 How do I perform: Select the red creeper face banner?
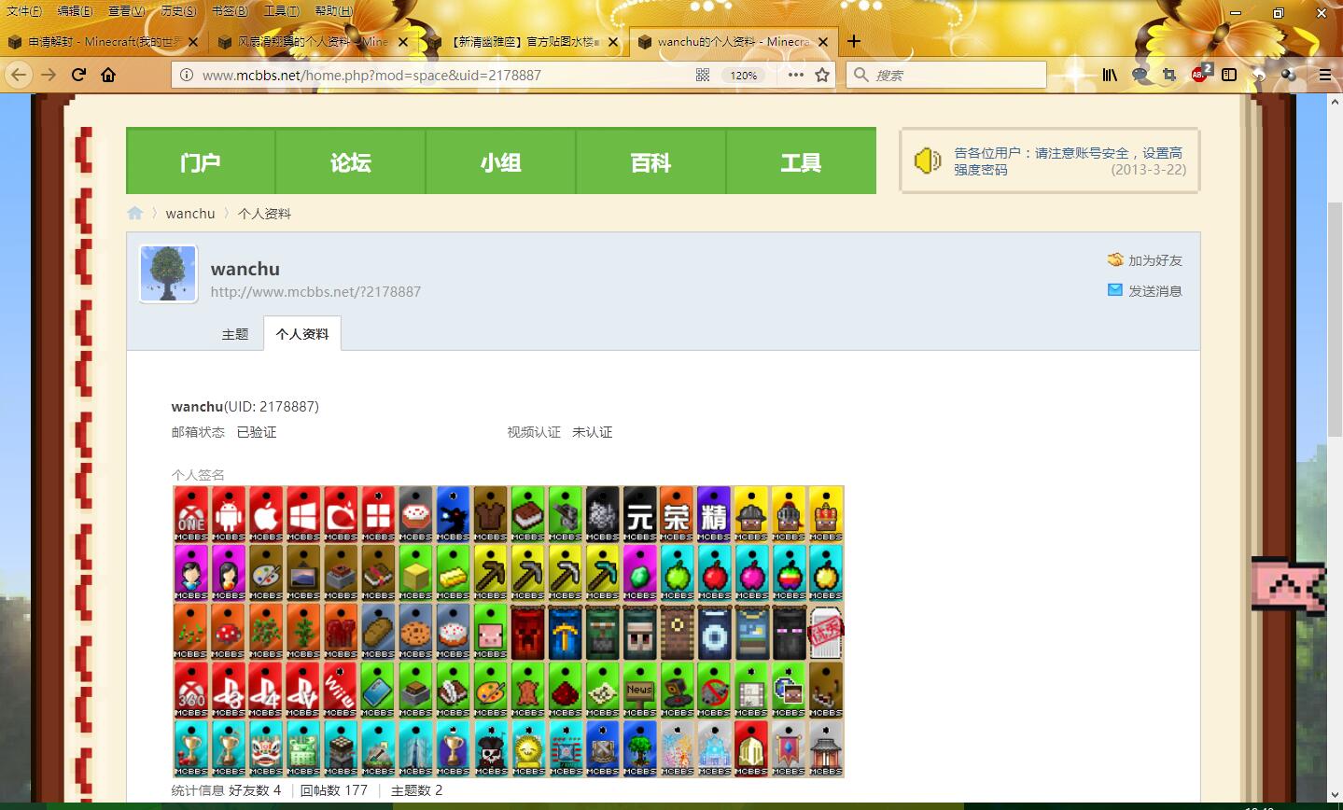527,632
